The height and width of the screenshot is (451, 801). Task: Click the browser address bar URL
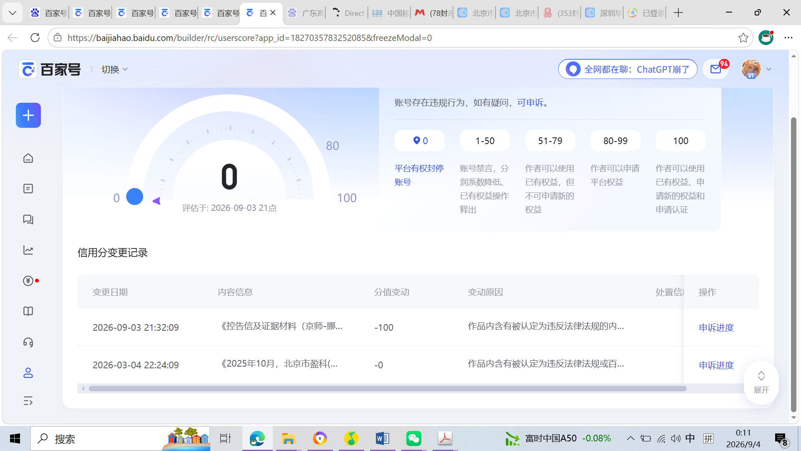click(x=249, y=38)
